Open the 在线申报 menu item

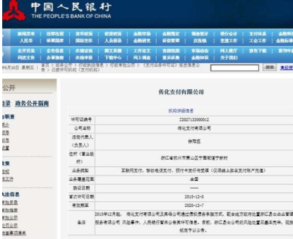click(x=84, y=58)
